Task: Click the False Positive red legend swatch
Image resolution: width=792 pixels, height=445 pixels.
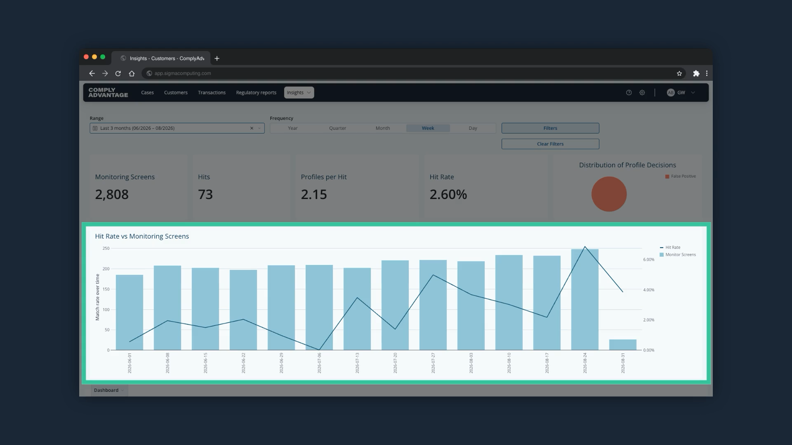Action: (667, 176)
